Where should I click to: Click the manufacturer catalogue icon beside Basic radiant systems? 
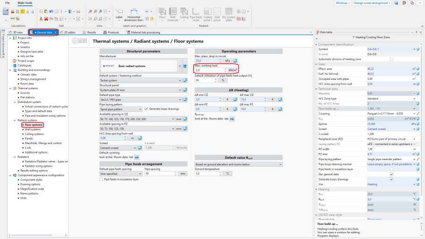185,66
